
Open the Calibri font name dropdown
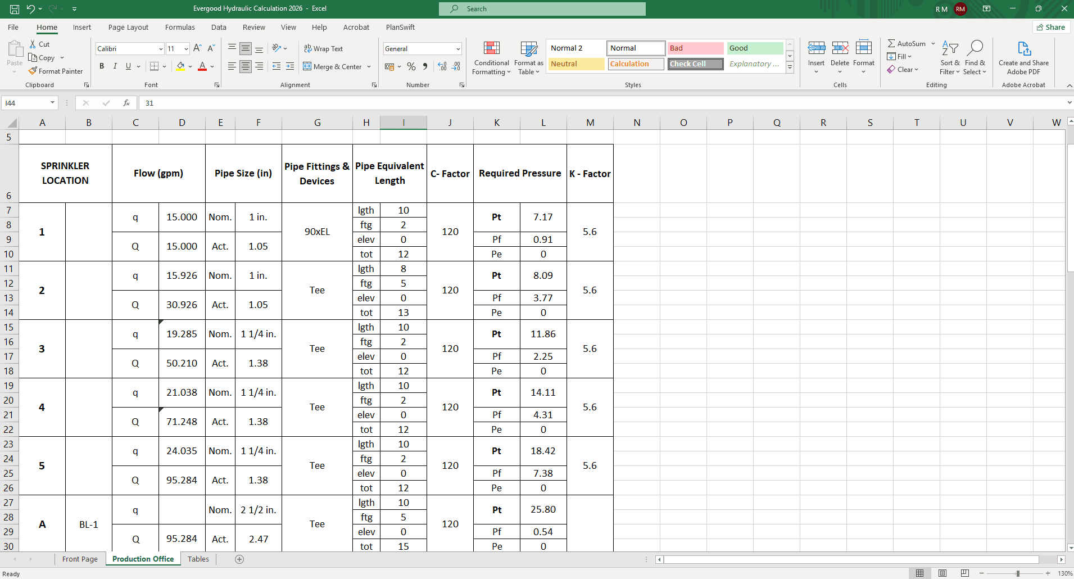161,49
